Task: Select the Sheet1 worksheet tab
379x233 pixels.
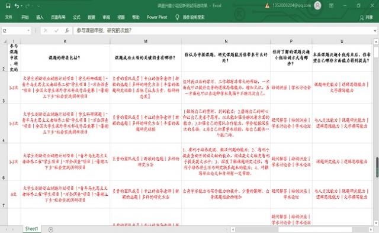Action: click(x=31, y=229)
